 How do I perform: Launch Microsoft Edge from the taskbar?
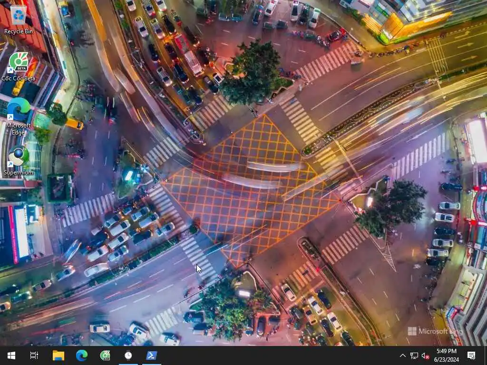coord(82,355)
